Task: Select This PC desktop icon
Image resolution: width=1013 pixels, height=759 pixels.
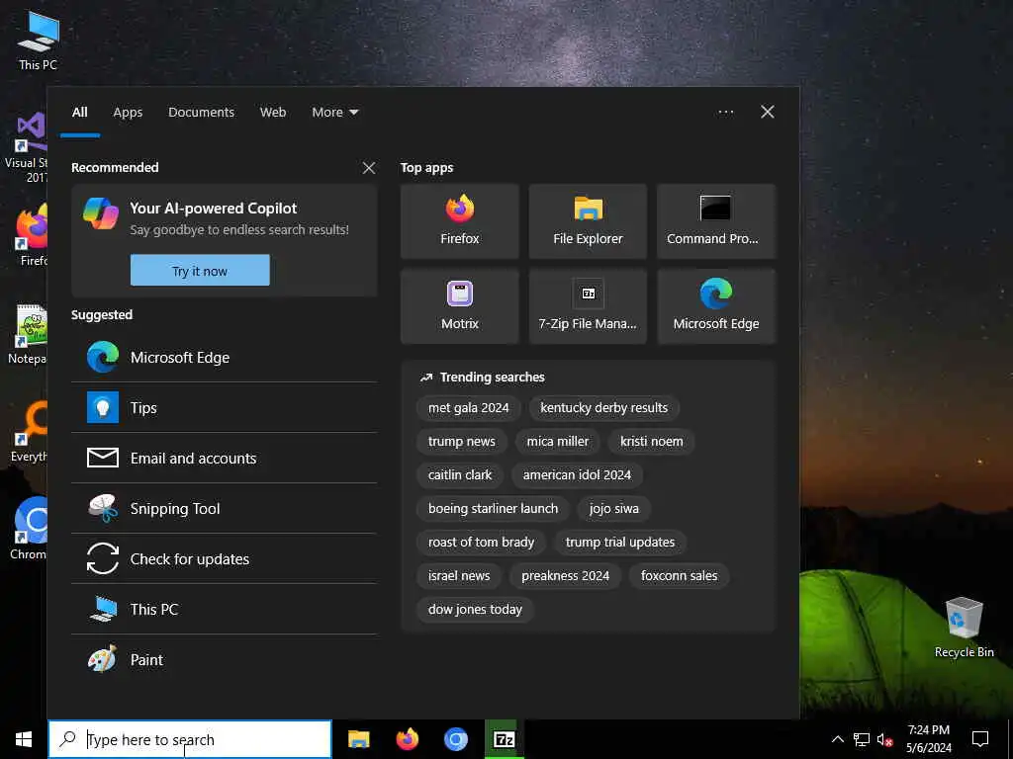Action: point(38,40)
